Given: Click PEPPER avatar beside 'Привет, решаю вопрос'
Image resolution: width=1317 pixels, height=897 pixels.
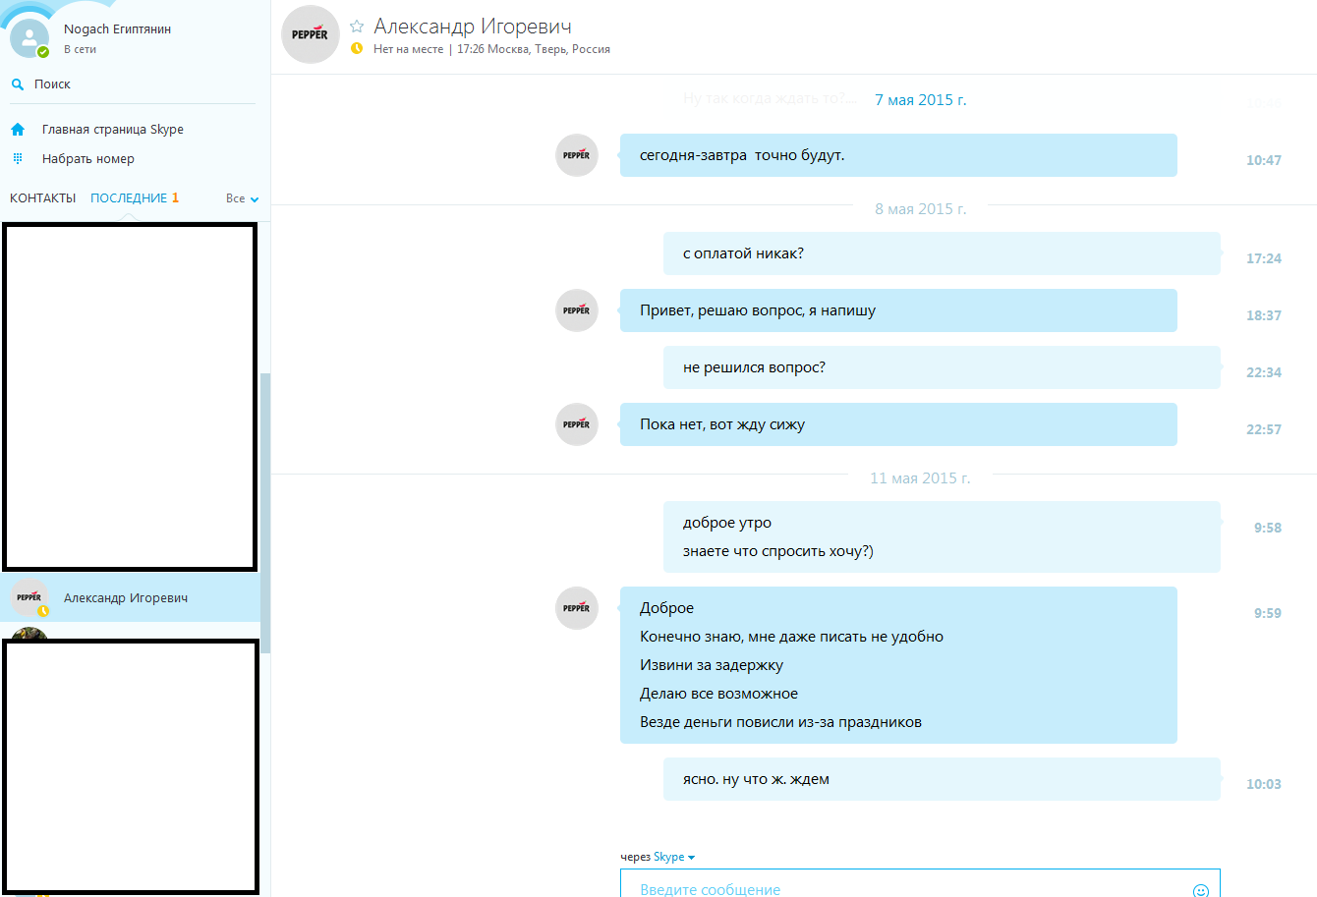Looking at the screenshot, I should [577, 310].
